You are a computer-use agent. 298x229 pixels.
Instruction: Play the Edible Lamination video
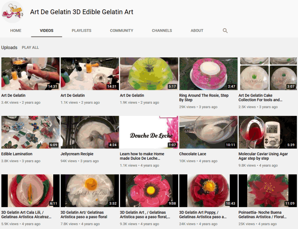click(30, 132)
